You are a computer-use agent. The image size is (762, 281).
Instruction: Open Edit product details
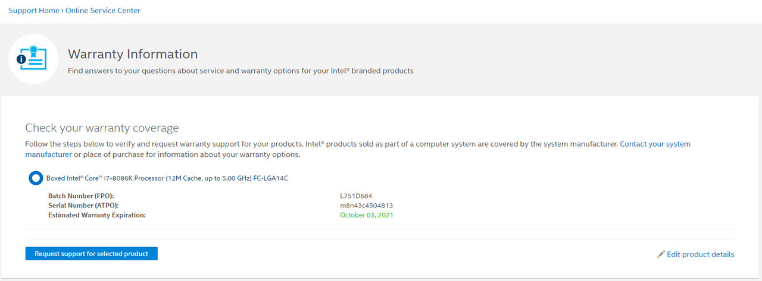pyautogui.click(x=700, y=254)
